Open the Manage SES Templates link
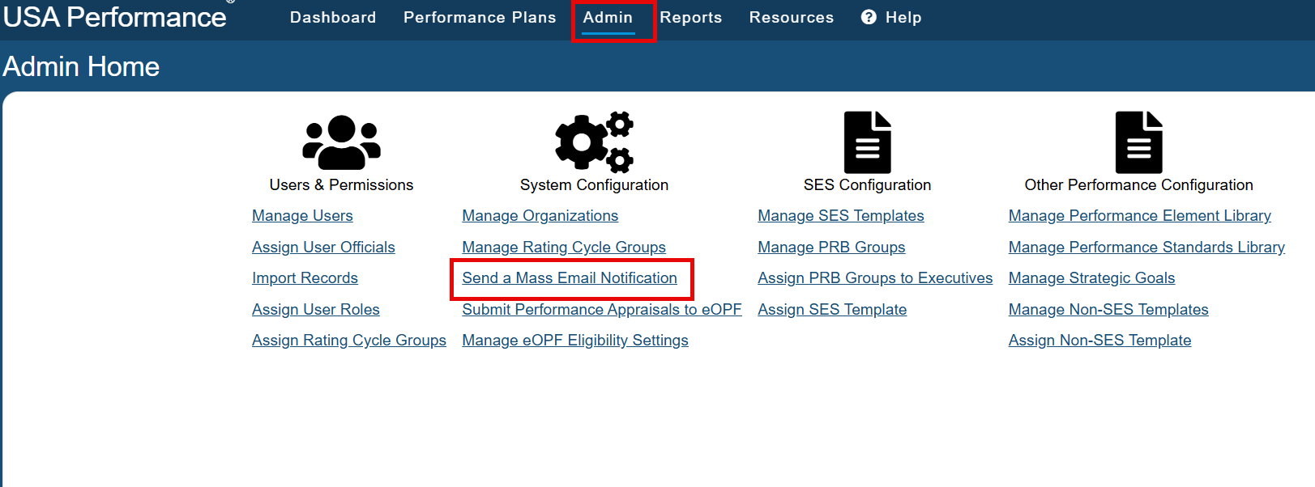 841,216
